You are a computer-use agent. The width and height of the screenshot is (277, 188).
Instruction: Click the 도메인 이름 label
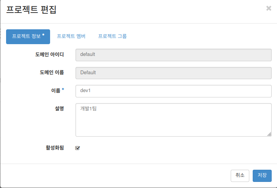pos(52,72)
